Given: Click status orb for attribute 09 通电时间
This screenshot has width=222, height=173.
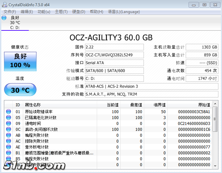Looking at the screenshot, I should coord(9,123).
